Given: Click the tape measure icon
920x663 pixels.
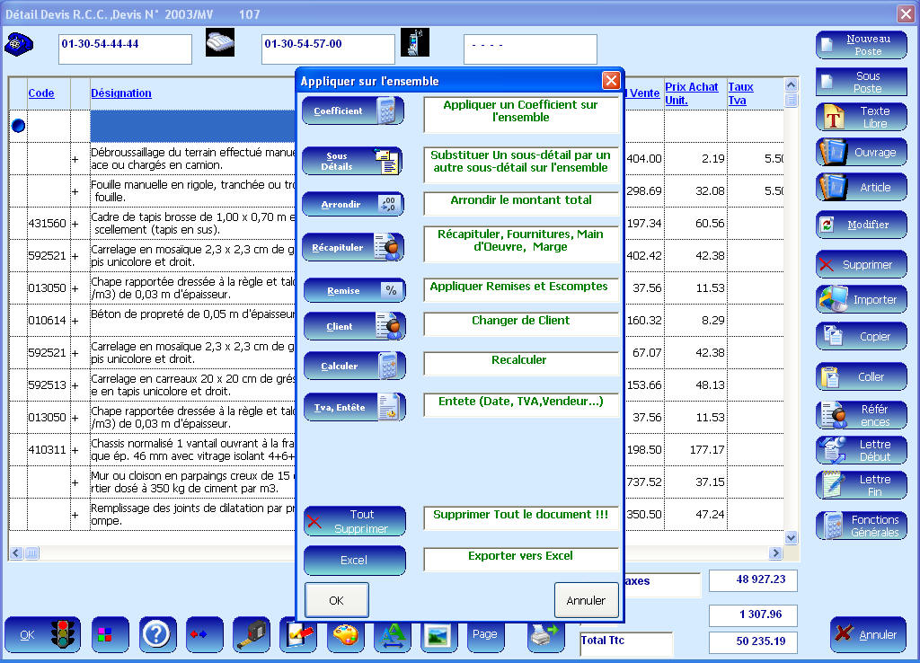Looking at the screenshot, I should (252, 634).
